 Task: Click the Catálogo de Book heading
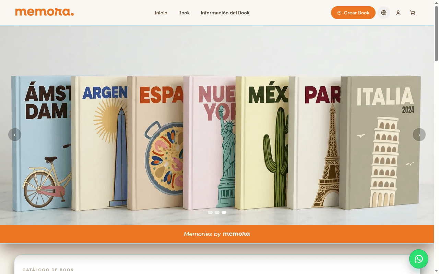click(48, 270)
